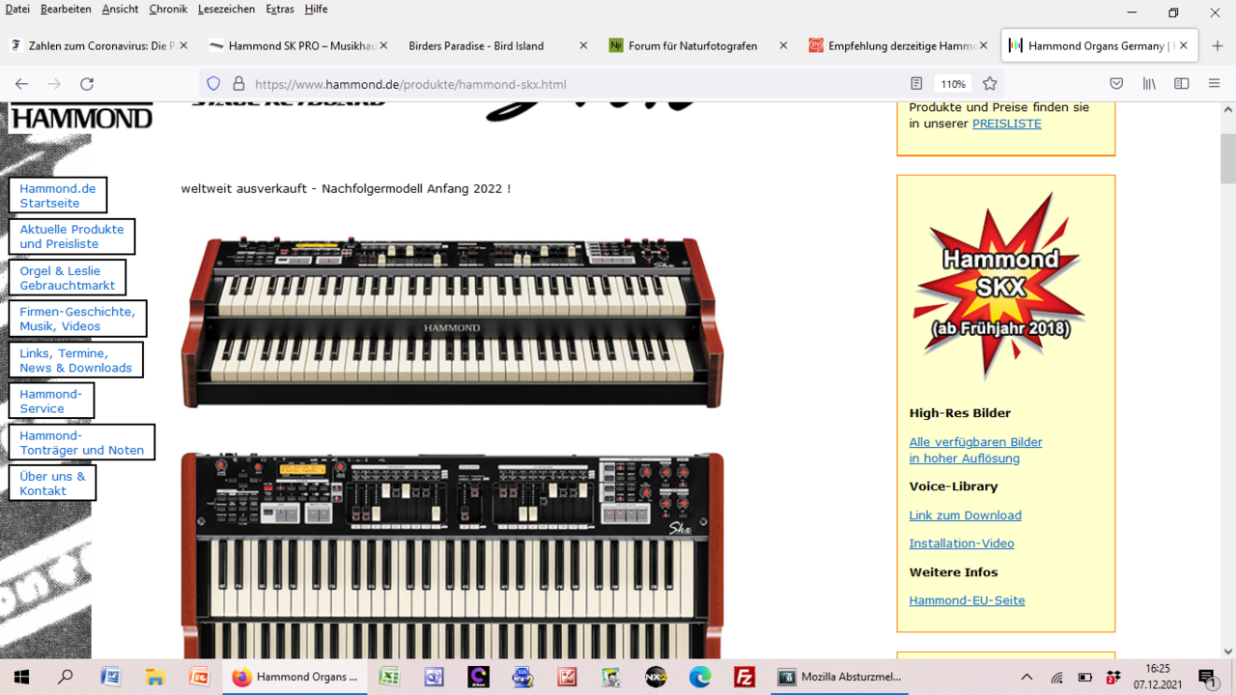
Task: Toggle reader view for this page
Action: 916,84
